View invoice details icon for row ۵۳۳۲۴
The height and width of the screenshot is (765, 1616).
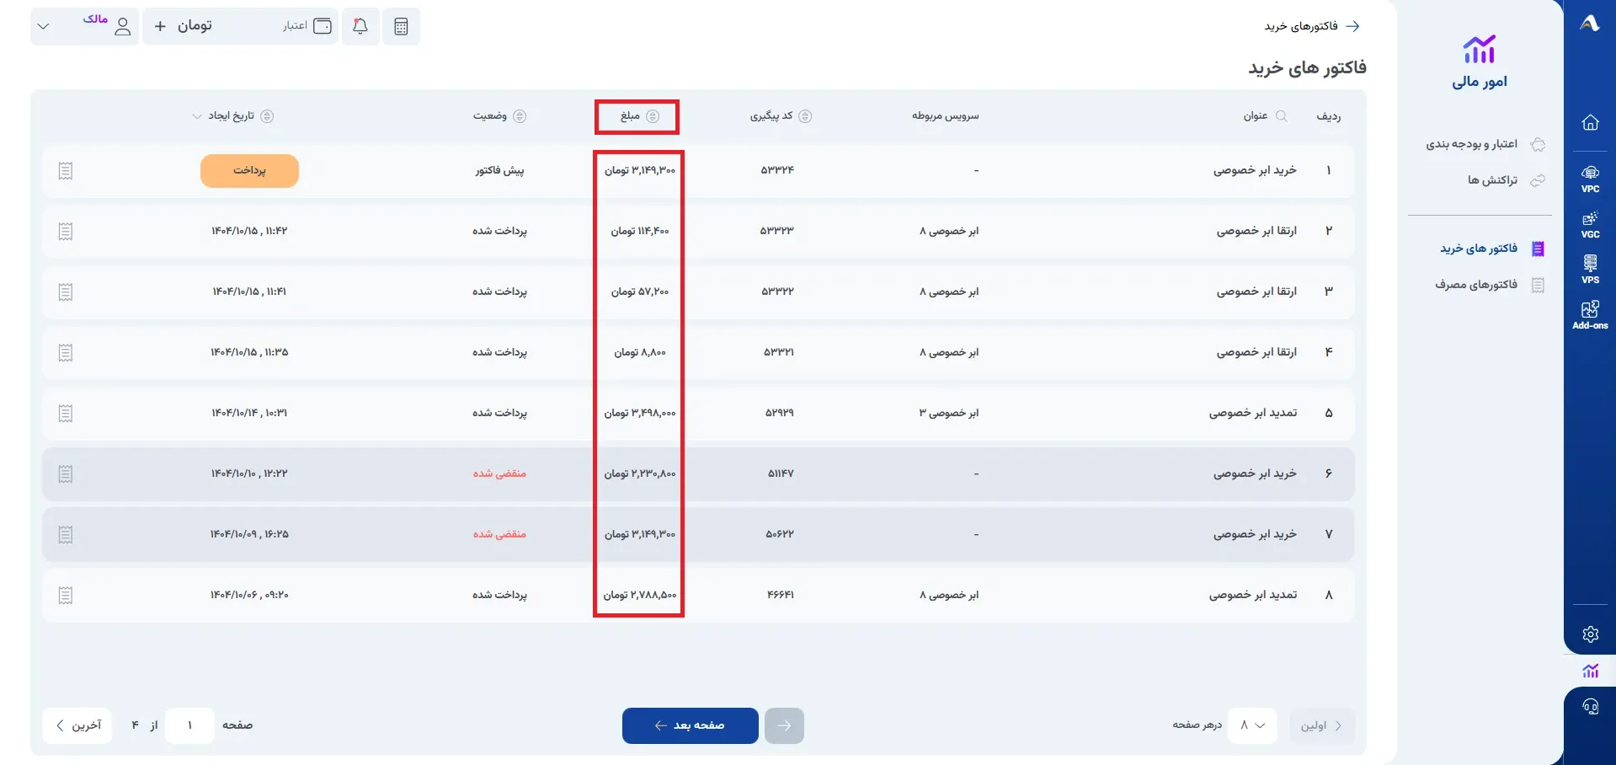click(66, 171)
